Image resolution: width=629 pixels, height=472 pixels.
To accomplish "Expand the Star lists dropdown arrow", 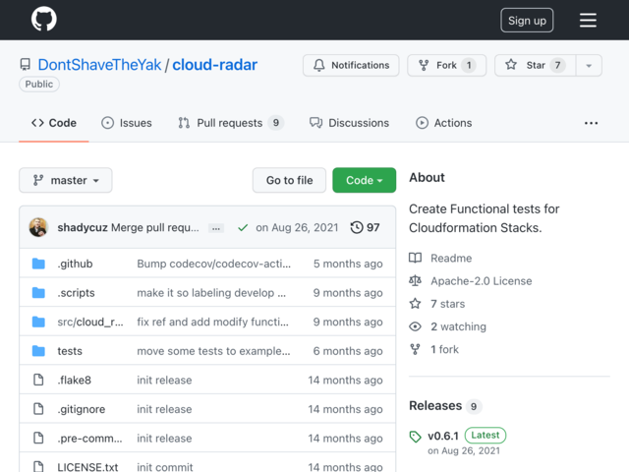I will tap(589, 66).
